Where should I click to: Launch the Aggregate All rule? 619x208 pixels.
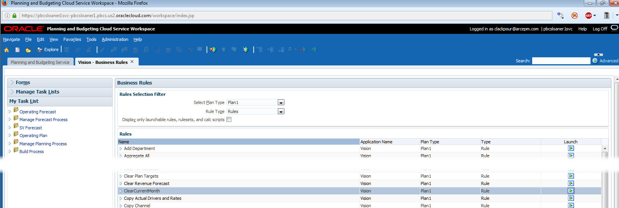point(571,156)
